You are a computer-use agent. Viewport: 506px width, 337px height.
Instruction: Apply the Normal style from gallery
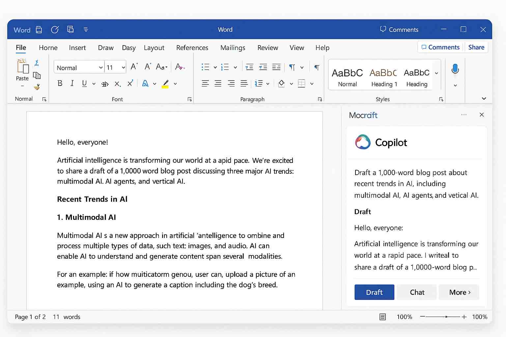[x=347, y=78]
